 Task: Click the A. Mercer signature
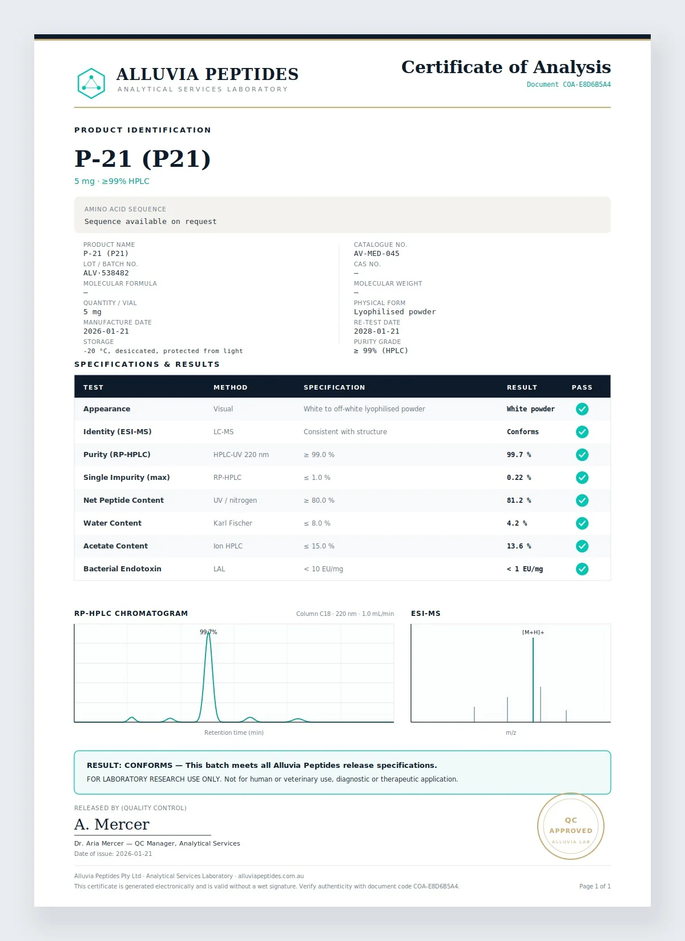[x=112, y=824]
